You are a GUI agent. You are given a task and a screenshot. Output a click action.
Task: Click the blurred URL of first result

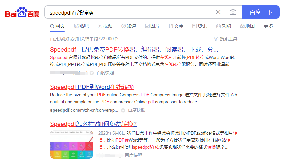pos(69,73)
